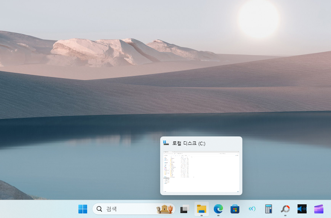Open Task View from the taskbar

pyautogui.click(x=185, y=209)
